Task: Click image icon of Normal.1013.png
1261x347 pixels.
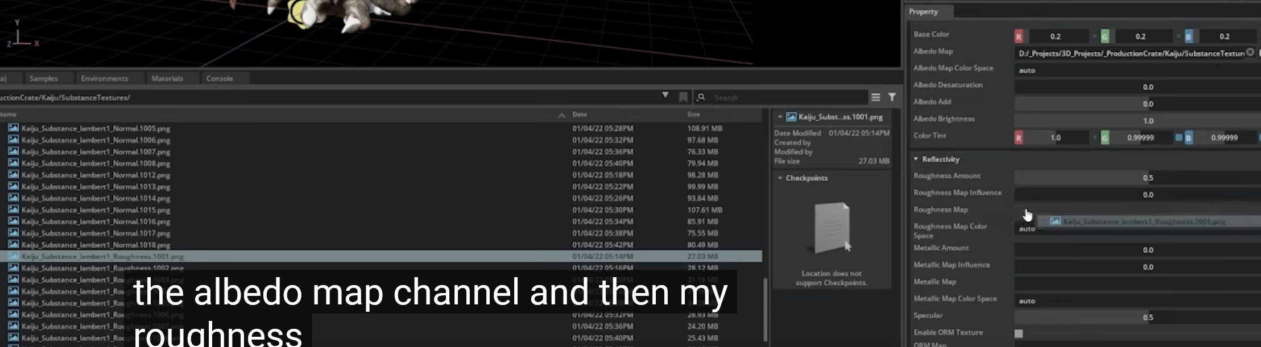Action: [13, 186]
